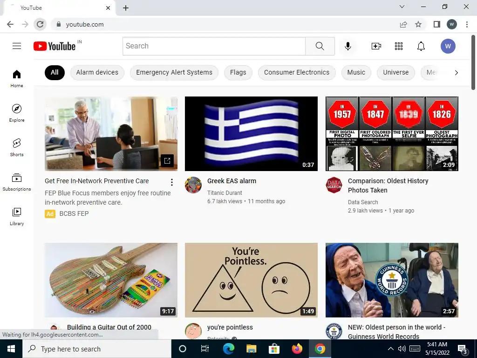Play the colored pencil guitar thumbnail

111,280
